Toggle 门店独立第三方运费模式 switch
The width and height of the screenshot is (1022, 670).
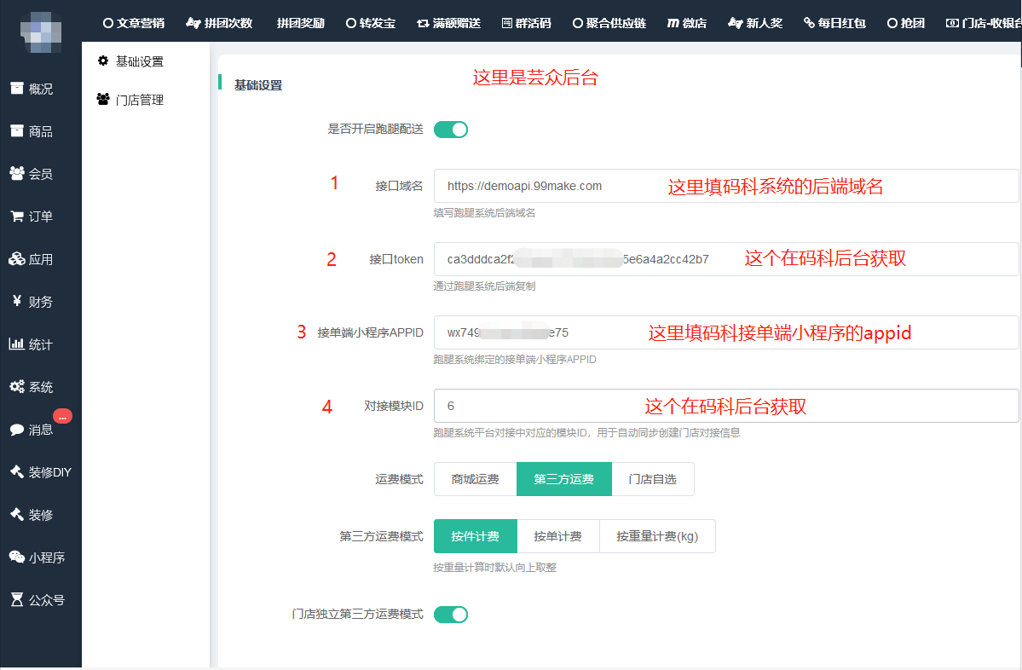(x=450, y=614)
